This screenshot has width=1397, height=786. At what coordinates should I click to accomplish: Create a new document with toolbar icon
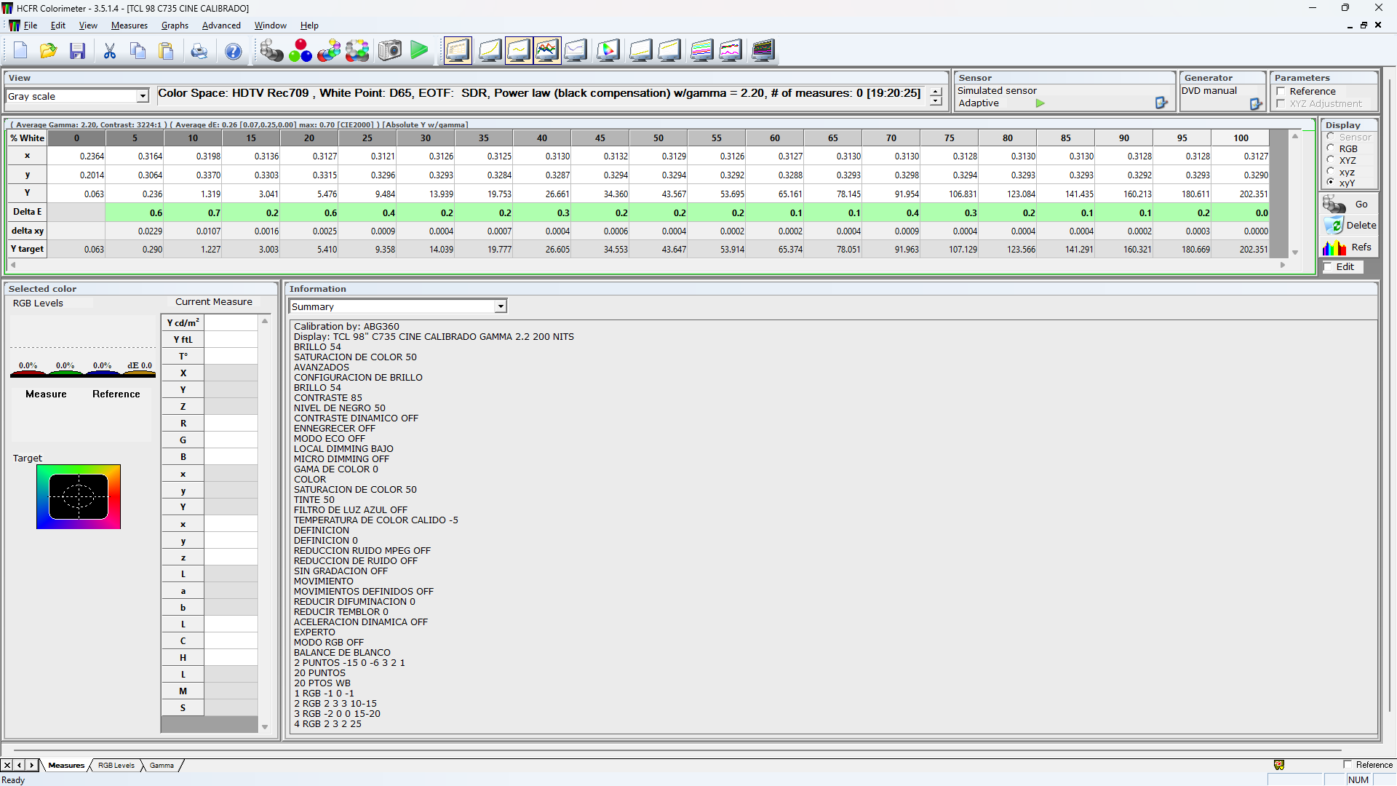(x=20, y=51)
